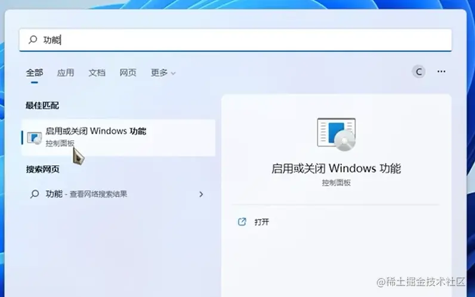
Task: Click the 最佳匹配 section heading
Action: [x=42, y=106]
